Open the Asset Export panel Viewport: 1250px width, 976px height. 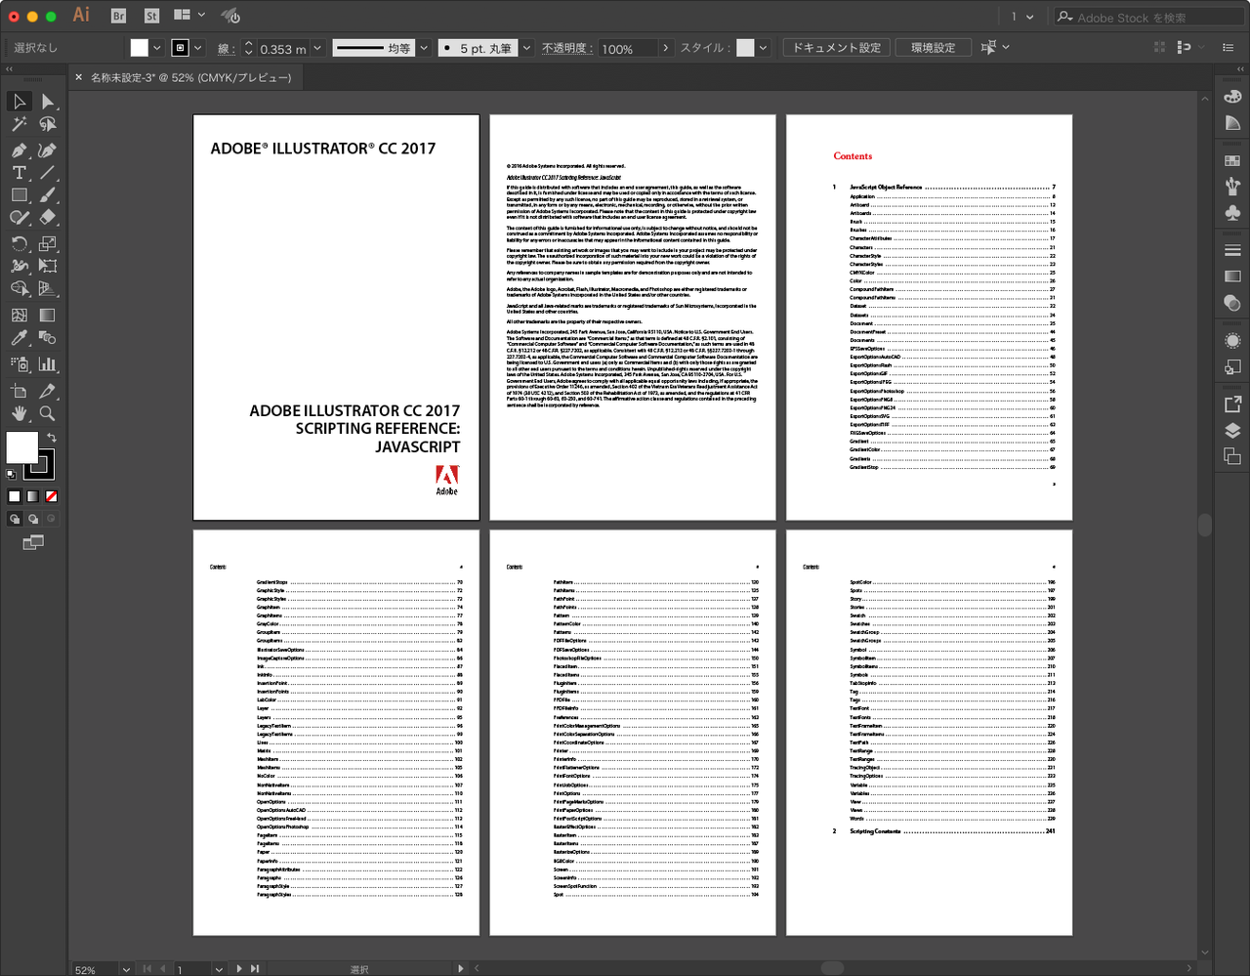[x=1232, y=404]
